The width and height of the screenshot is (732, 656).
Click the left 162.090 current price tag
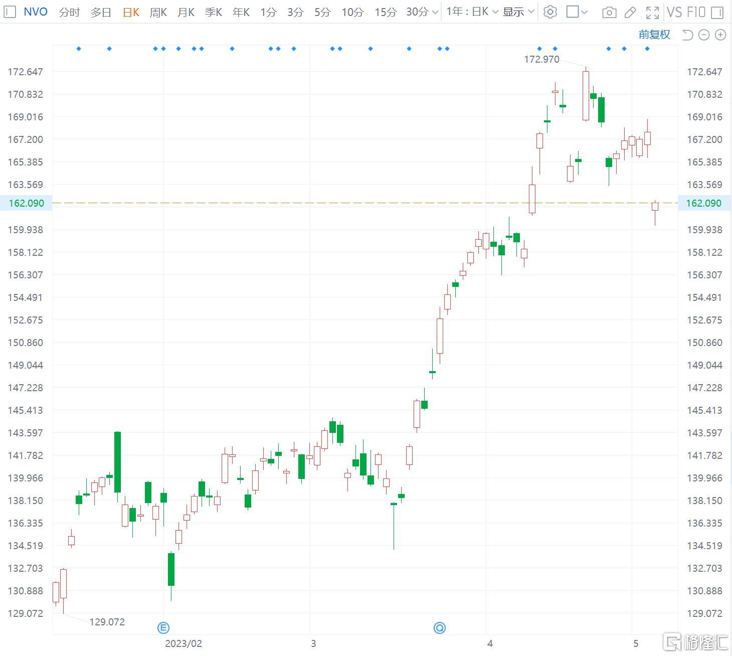coord(27,203)
